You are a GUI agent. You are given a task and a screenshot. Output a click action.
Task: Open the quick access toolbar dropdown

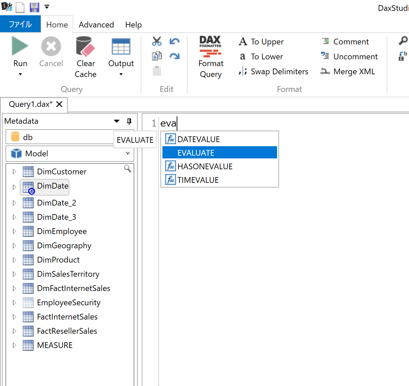click(47, 7)
